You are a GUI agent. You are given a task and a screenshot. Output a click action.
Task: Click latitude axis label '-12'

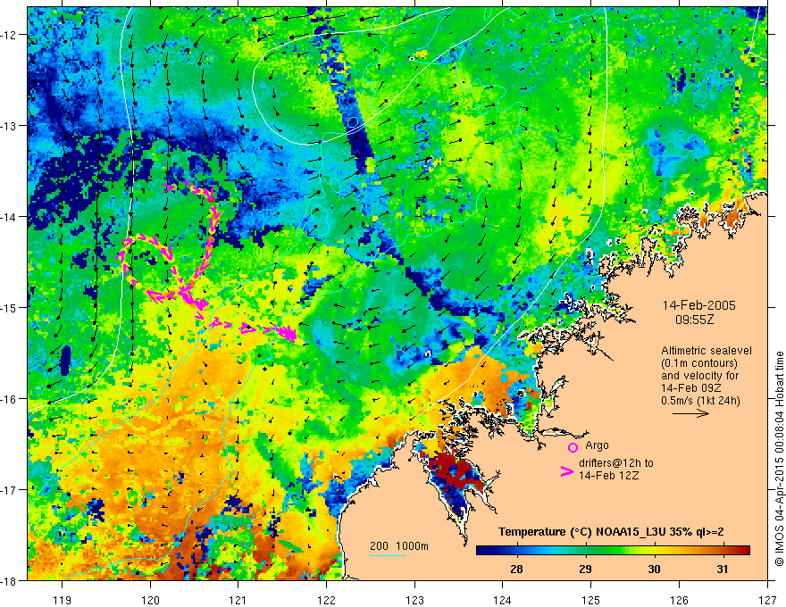tap(10, 35)
